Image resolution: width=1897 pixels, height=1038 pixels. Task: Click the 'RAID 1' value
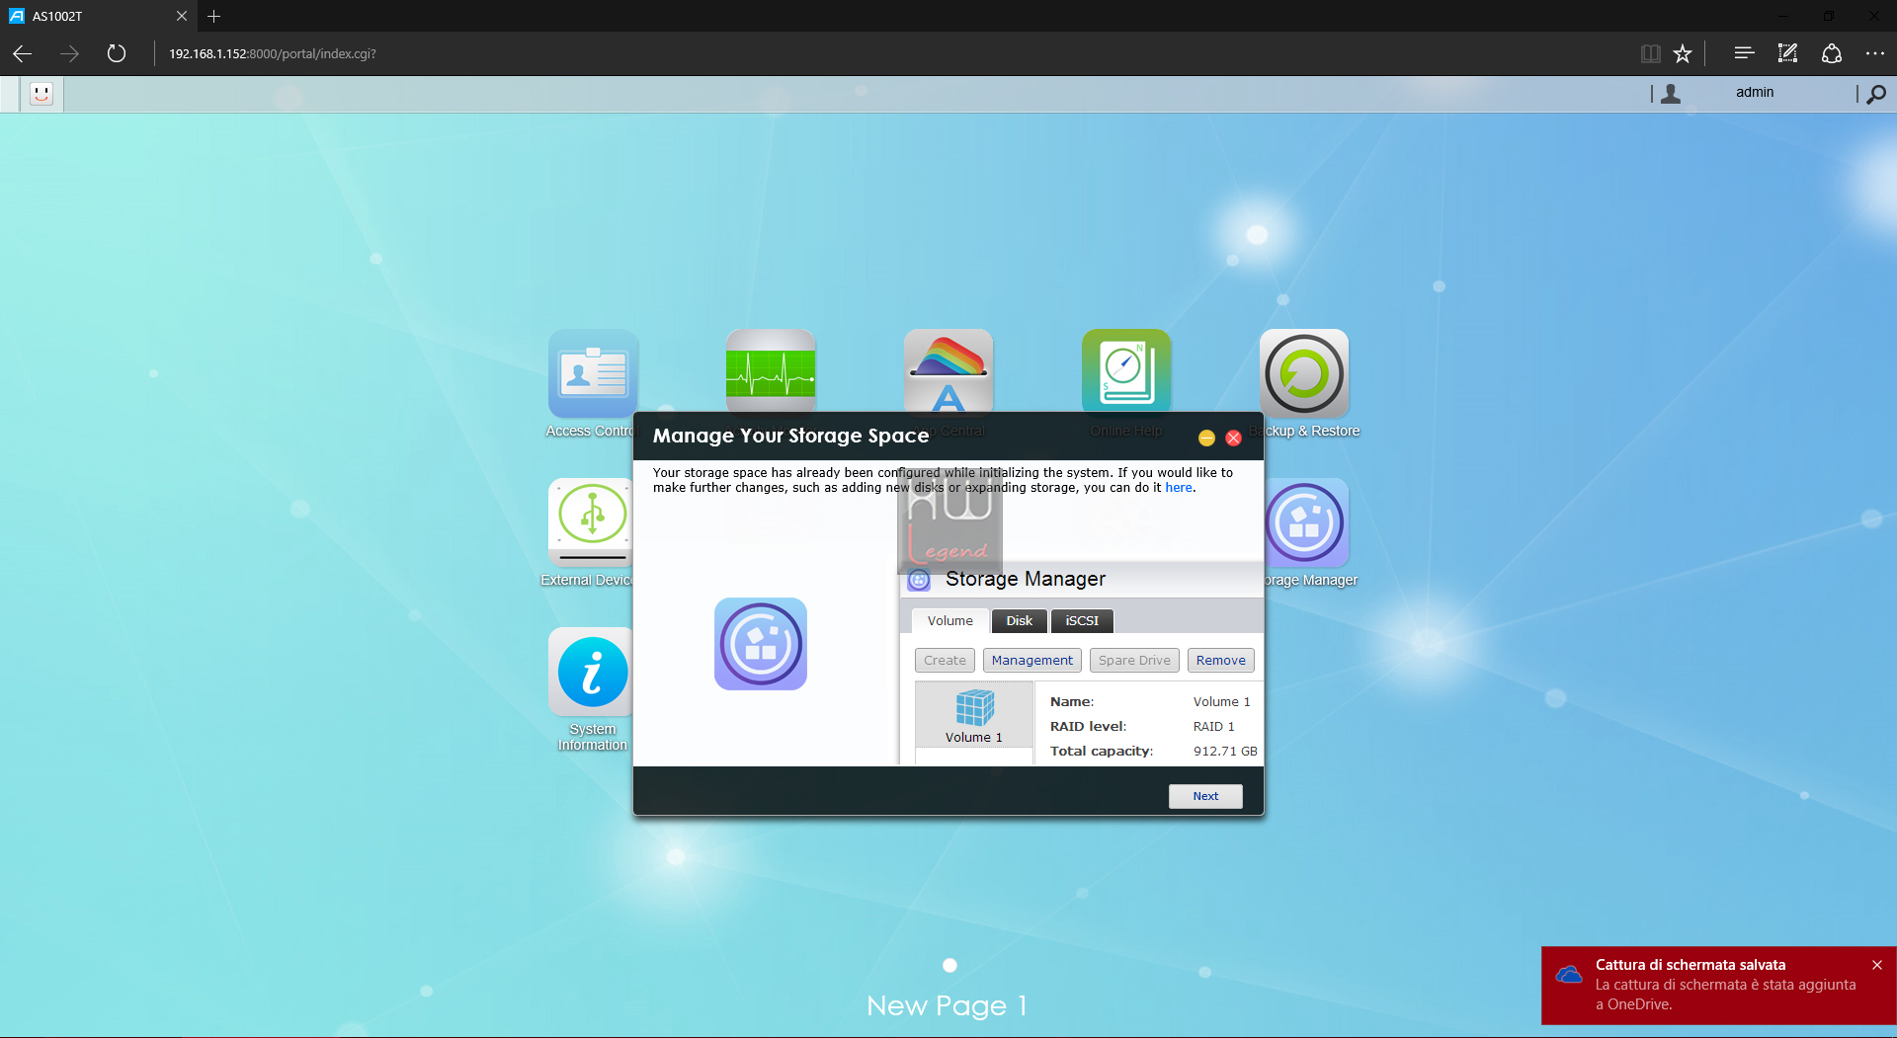1213,726
